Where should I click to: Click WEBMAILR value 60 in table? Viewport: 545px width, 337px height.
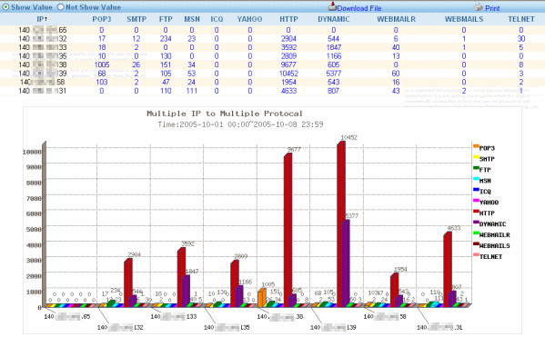396,74
